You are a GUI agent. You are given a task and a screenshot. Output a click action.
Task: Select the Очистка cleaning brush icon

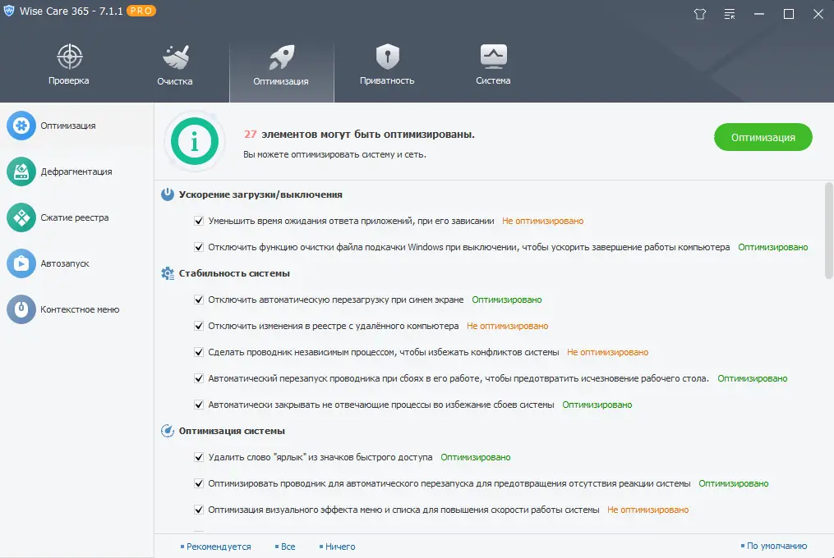[174, 57]
